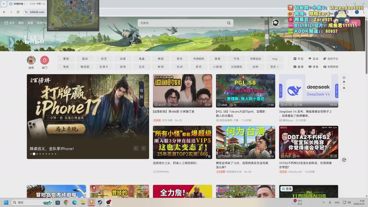Open 番剧 in top navigation

[x=21, y=23]
